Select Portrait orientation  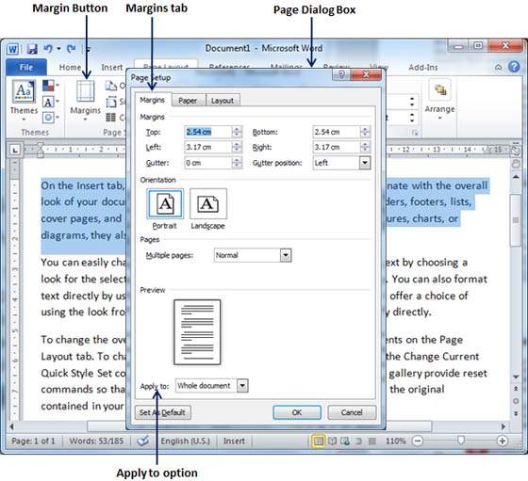click(x=165, y=203)
